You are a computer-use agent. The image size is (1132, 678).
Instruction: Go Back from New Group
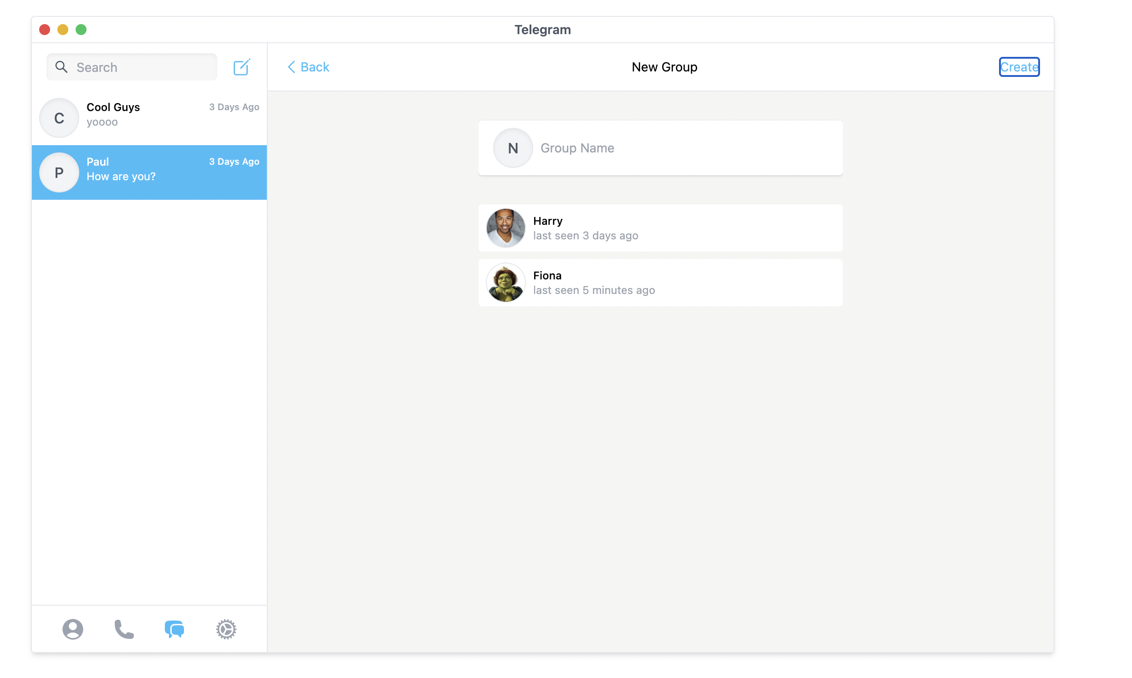coord(315,67)
